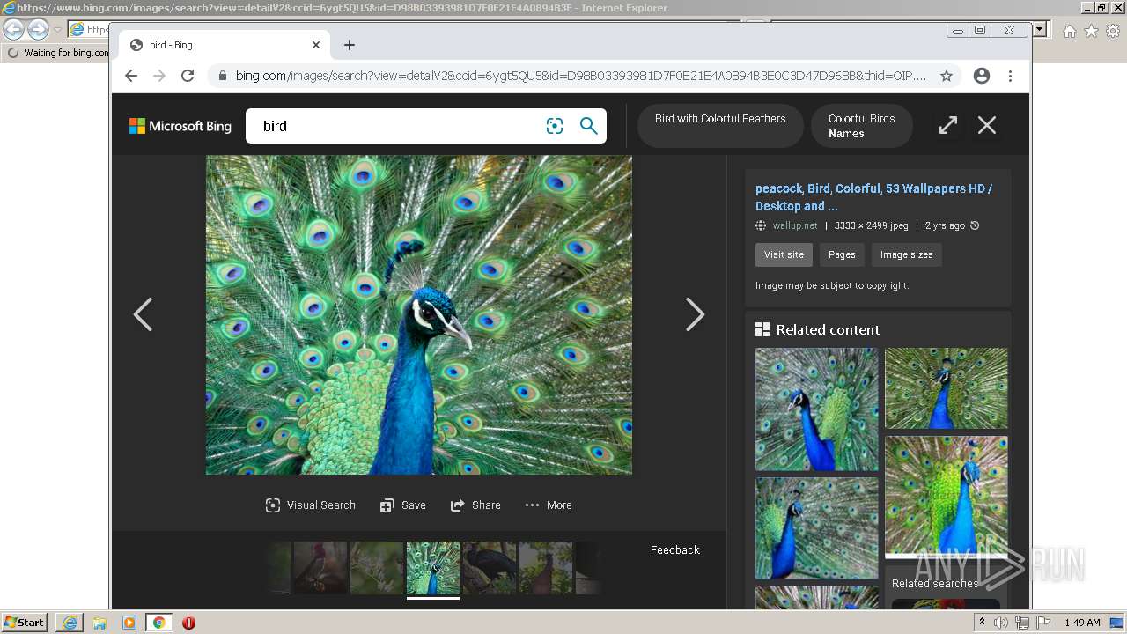This screenshot has height=634, width=1127.
Task: Open the second-row right related peacock thumbnail
Action: tap(947, 498)
